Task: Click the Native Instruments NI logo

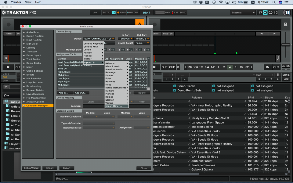Action: tap(287, 13)
